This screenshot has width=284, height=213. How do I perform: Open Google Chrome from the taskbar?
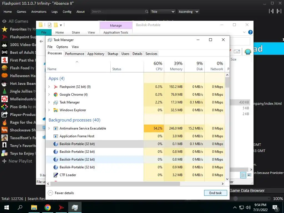click(48, 207)
